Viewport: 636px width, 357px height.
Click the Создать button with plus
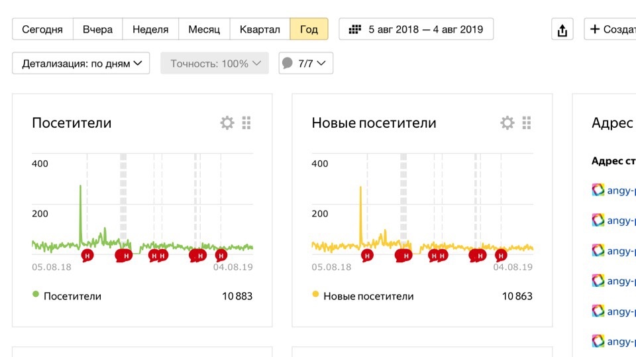pyautogui.click(x=610, y=29)
